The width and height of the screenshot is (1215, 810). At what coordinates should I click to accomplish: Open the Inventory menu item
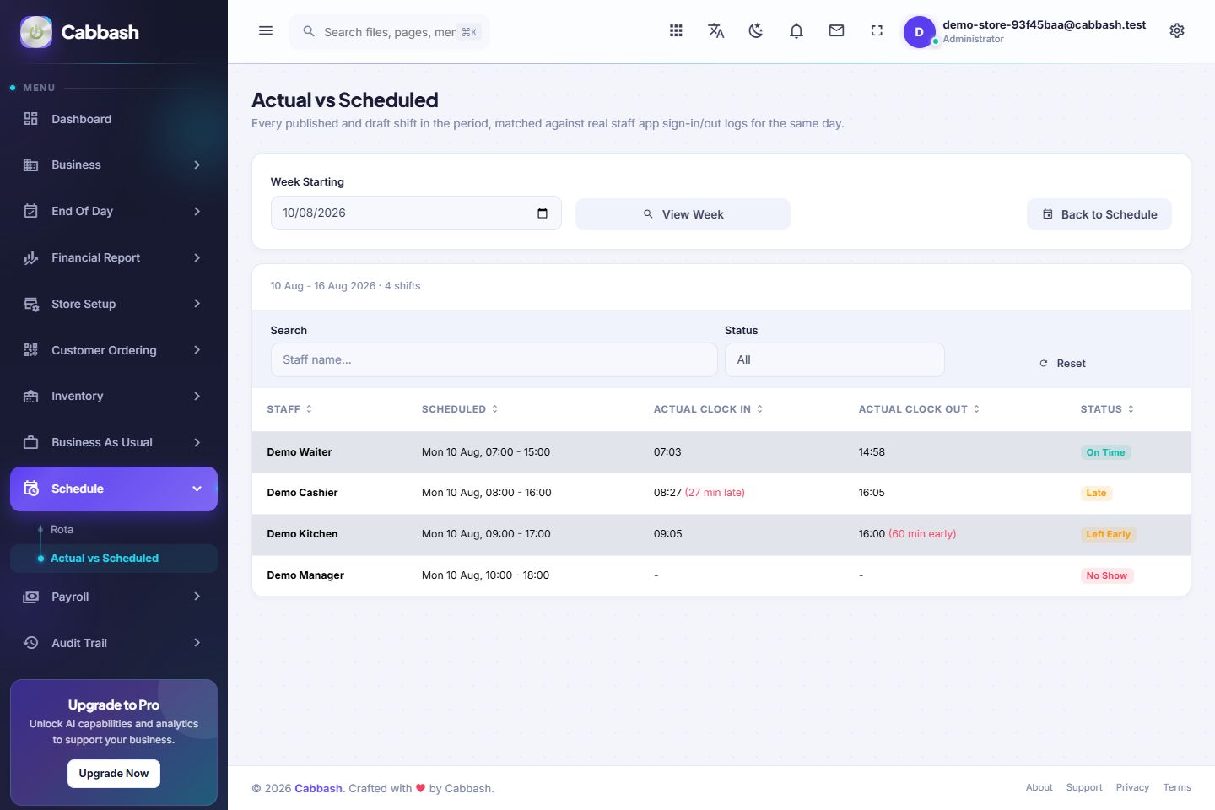coord(114,397)
